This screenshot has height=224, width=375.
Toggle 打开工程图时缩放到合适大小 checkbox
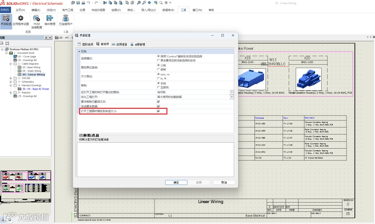click(158, 111)
